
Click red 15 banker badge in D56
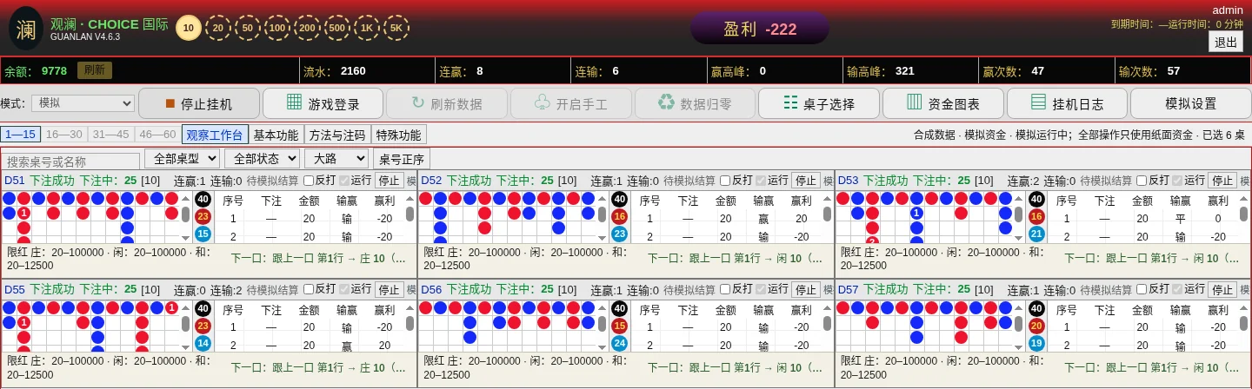click(620, 326)
